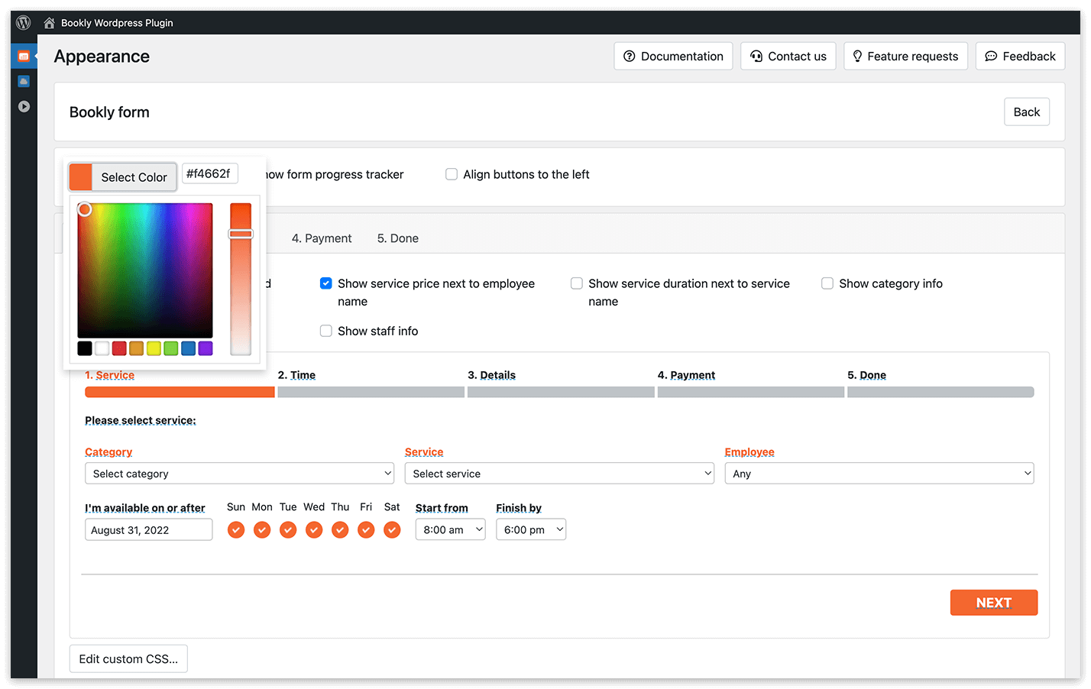Enable Align buttons to the left
Image resolution: width=1091 pixels, height=689 pixels.
452,174
